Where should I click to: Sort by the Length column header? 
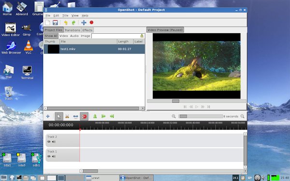pos(125,42)
